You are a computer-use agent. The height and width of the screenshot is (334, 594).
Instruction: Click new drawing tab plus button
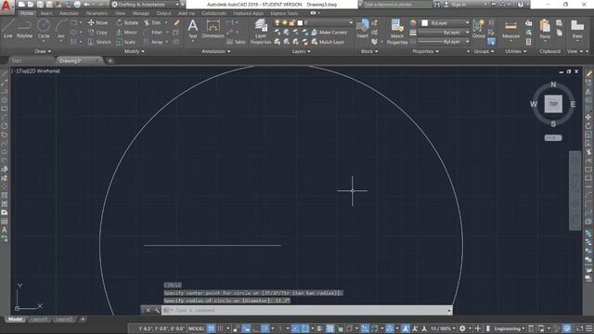click(110, 60)
